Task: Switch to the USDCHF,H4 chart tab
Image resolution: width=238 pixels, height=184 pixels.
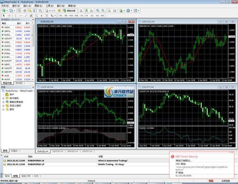Action: point(57,151)
